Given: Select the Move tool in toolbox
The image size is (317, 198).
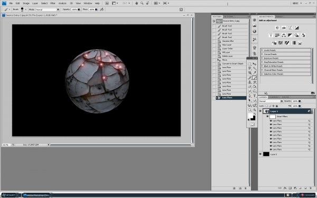Looking at the screenshot, I should click(x=255, y=64).
